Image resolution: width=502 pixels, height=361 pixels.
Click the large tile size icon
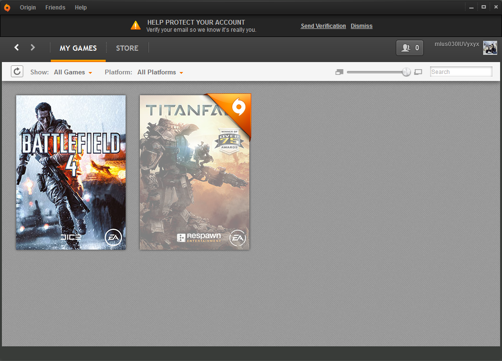point(418,72)
